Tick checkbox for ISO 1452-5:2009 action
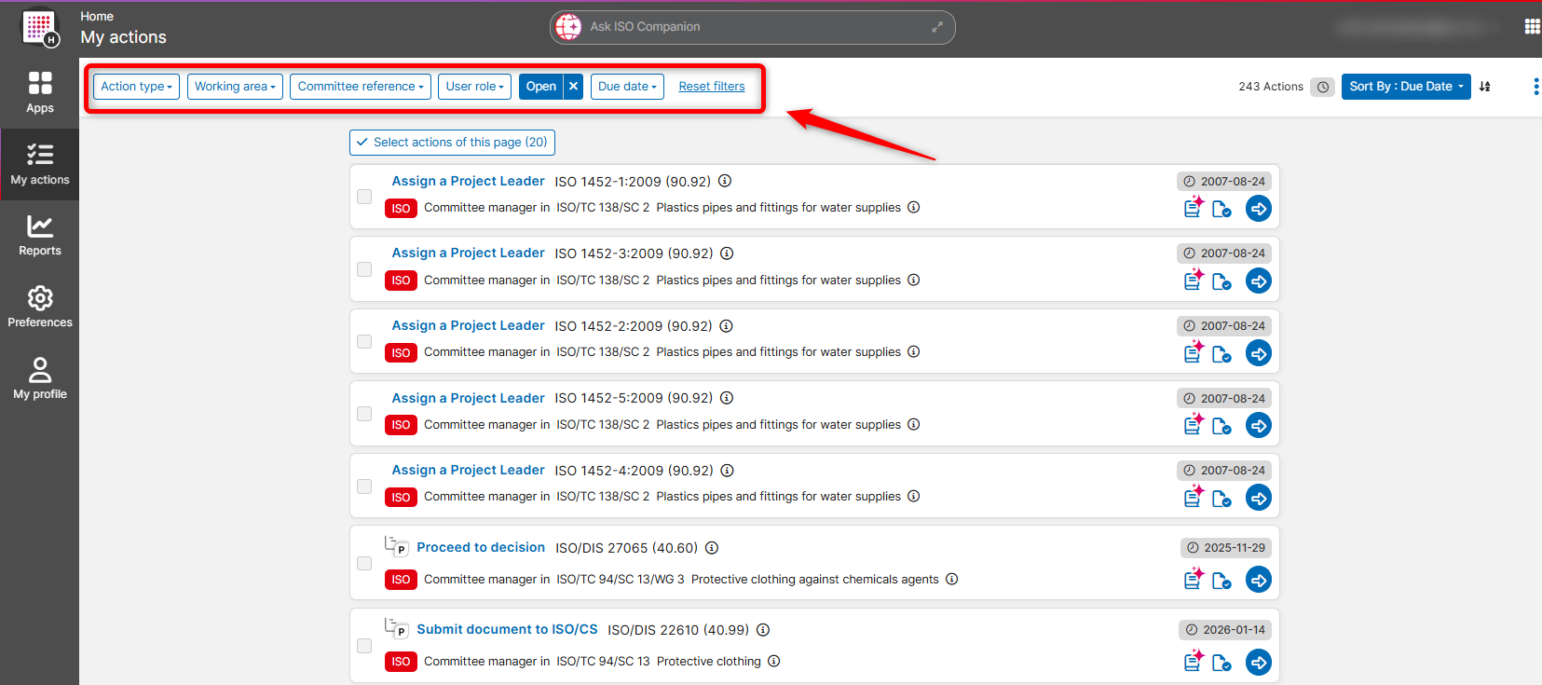 [x=364, y=414]
